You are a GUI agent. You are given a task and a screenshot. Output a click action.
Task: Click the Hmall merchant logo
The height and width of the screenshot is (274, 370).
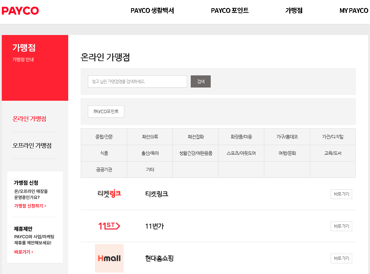tap(109, 258)
